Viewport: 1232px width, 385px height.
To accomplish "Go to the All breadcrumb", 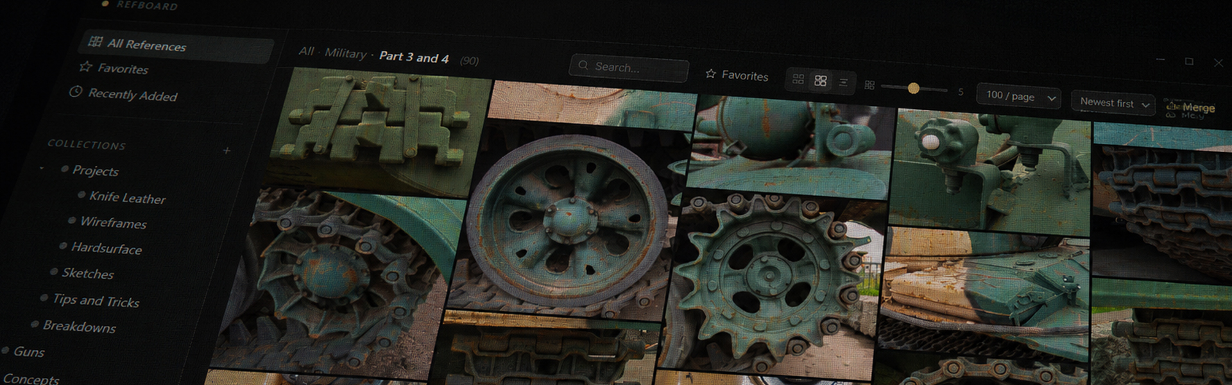I will [x=306, y=51].
